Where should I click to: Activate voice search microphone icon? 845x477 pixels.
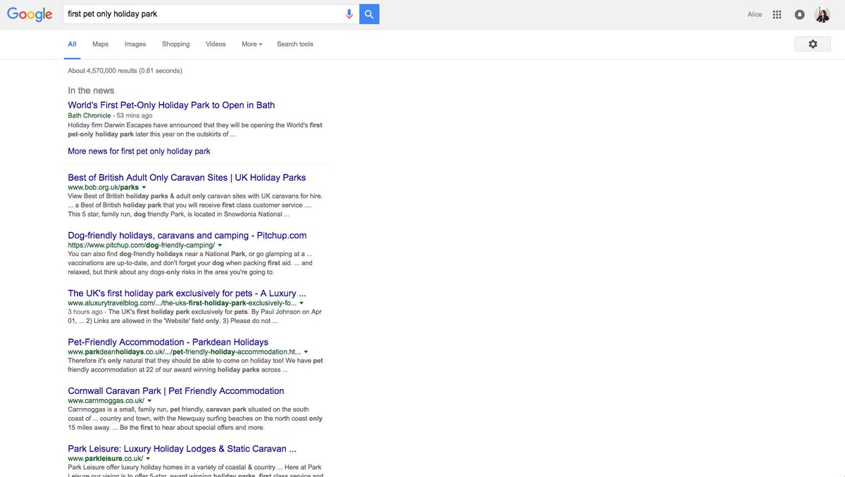(349, 14)
